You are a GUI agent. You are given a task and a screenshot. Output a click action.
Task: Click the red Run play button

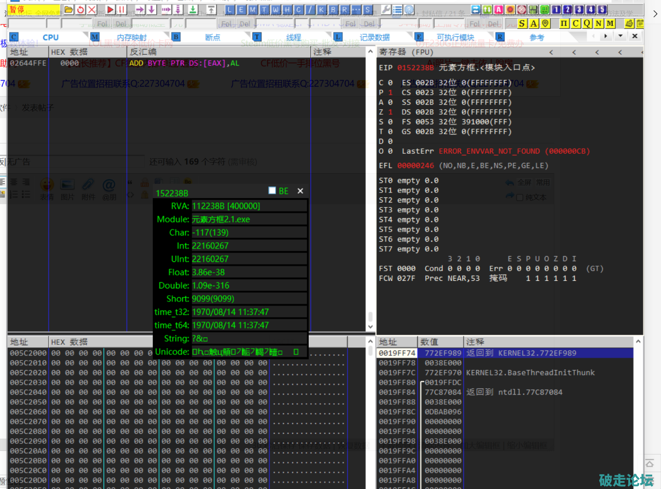pos(111,10)
